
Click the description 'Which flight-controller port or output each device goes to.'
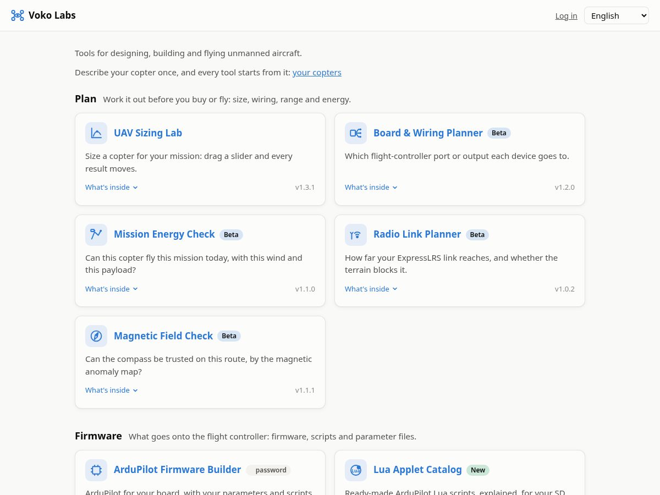click(457, 156)
